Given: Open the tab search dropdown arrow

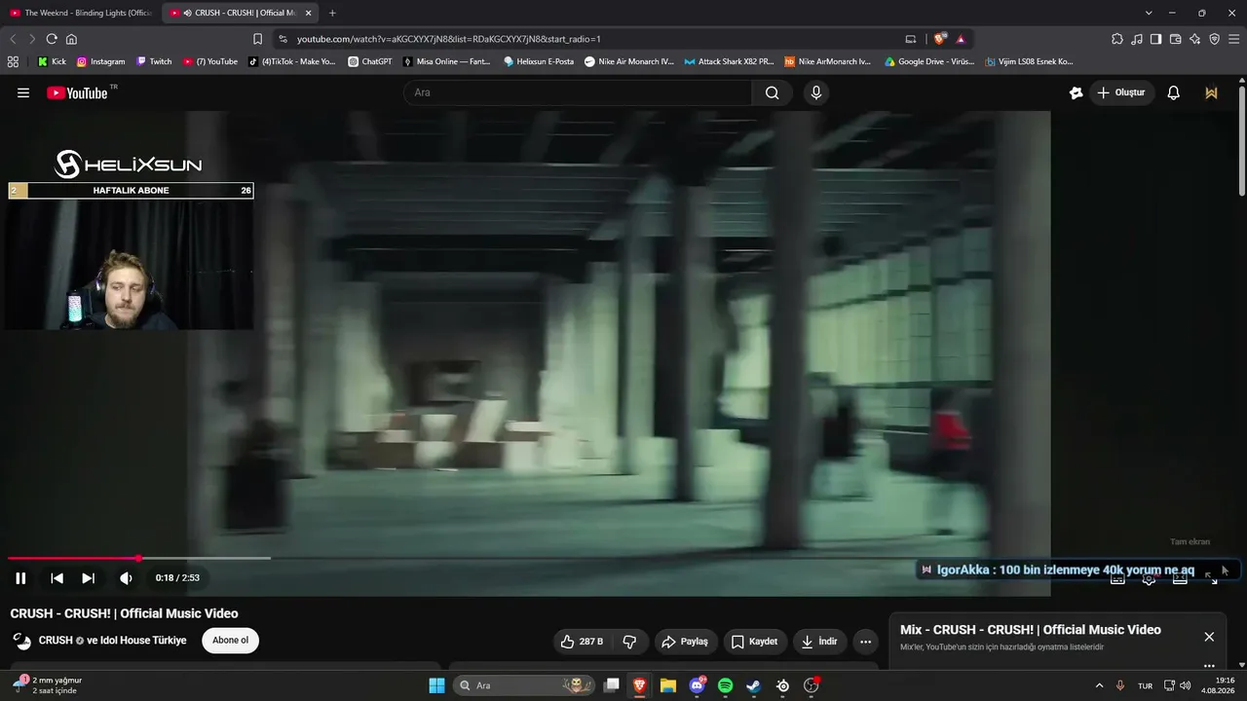Looking at the screenshot, I should coord(1149,13).
